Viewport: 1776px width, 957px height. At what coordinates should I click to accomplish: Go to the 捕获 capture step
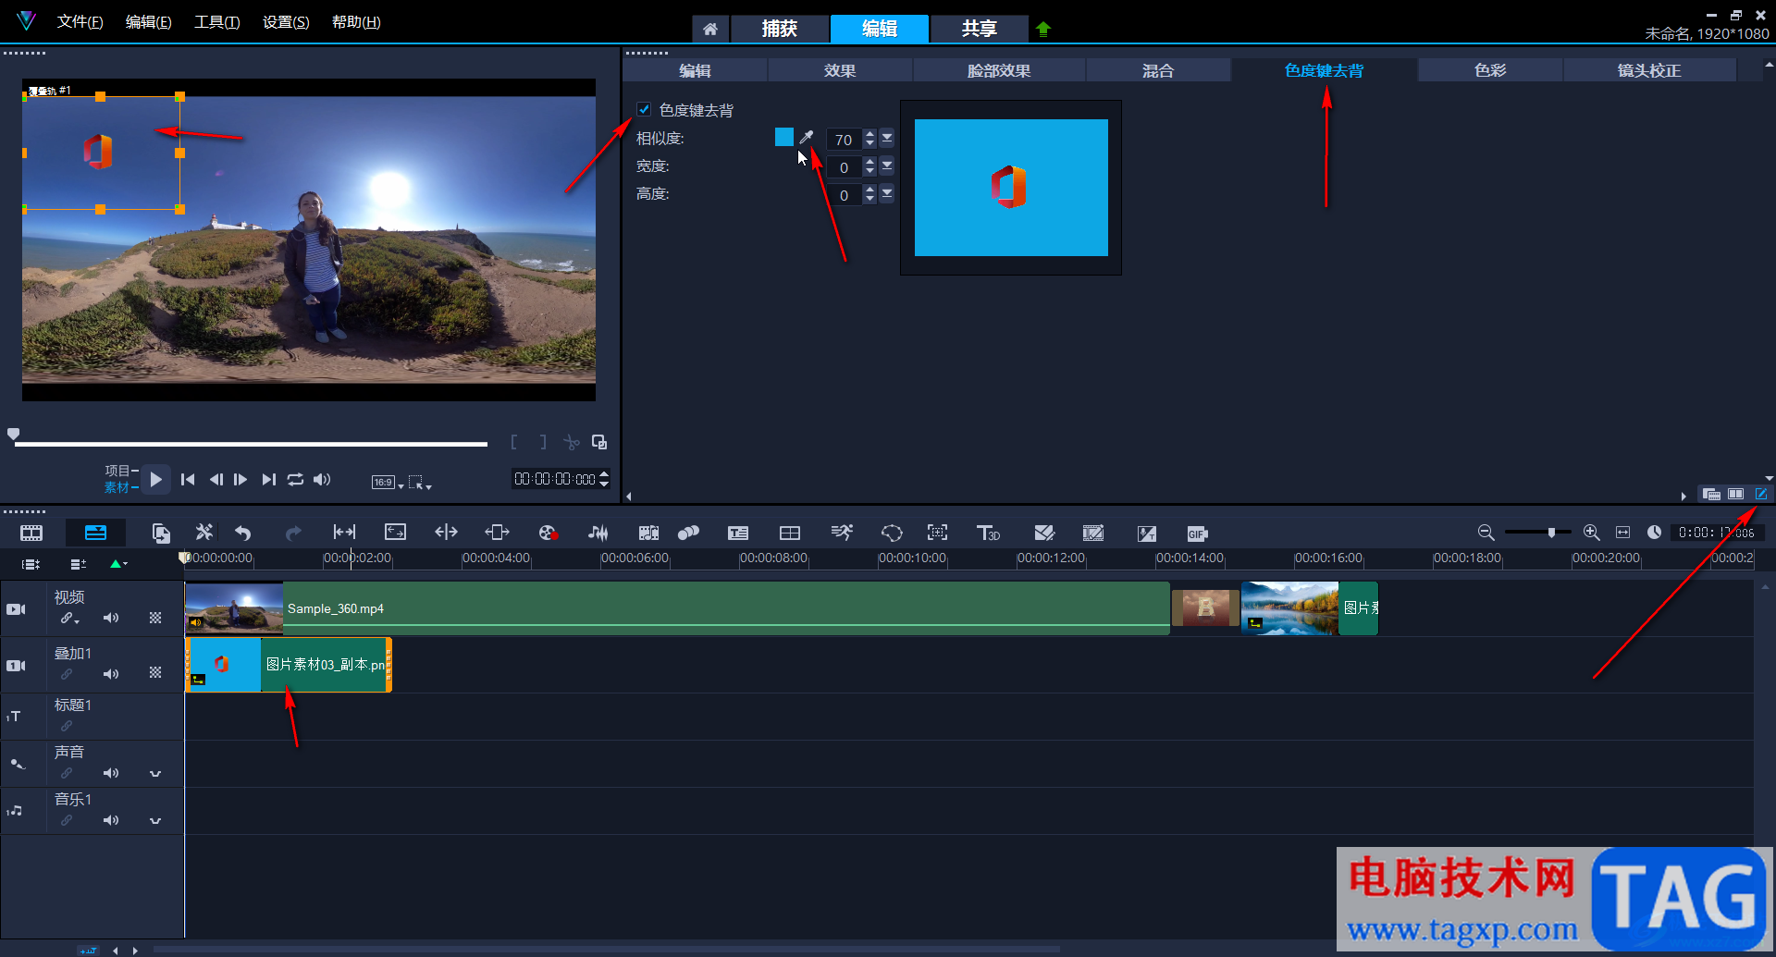point(779,29)
